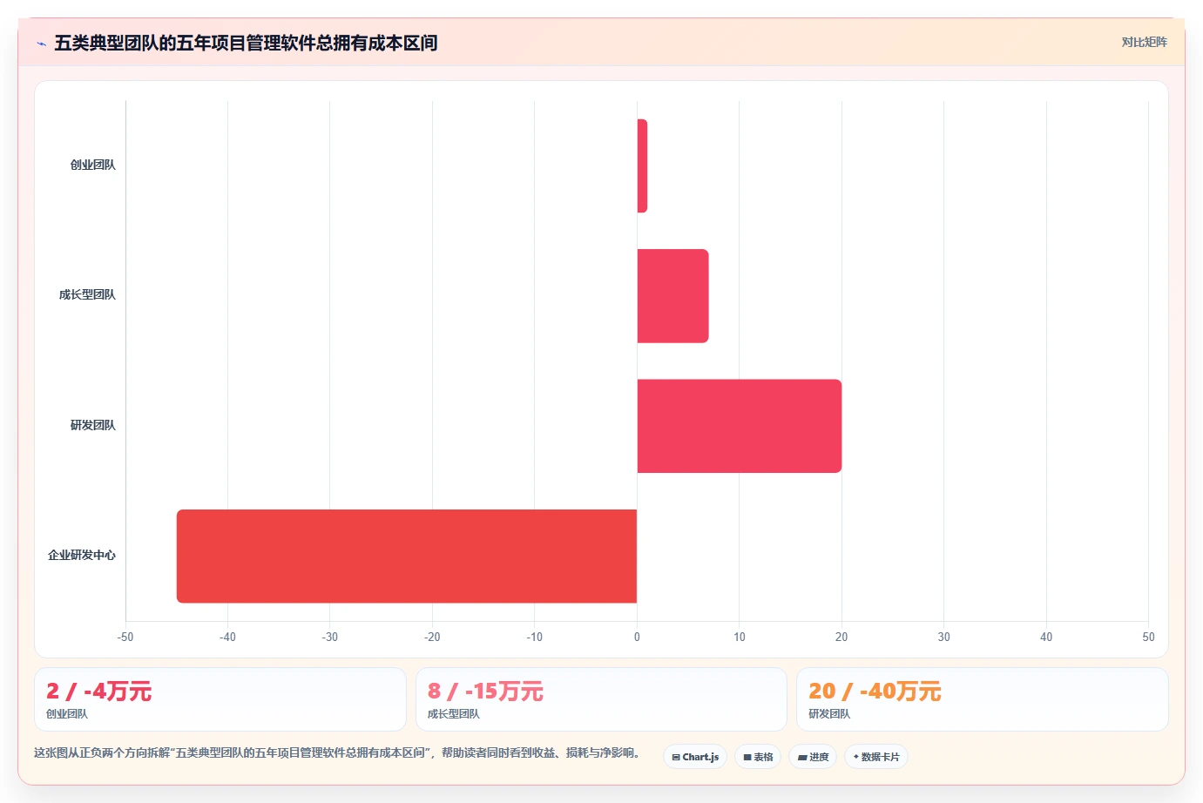Select the 表格 tag chip
Image resolution: width=1203 pixels, height=803 pixels.
point(758,757)
